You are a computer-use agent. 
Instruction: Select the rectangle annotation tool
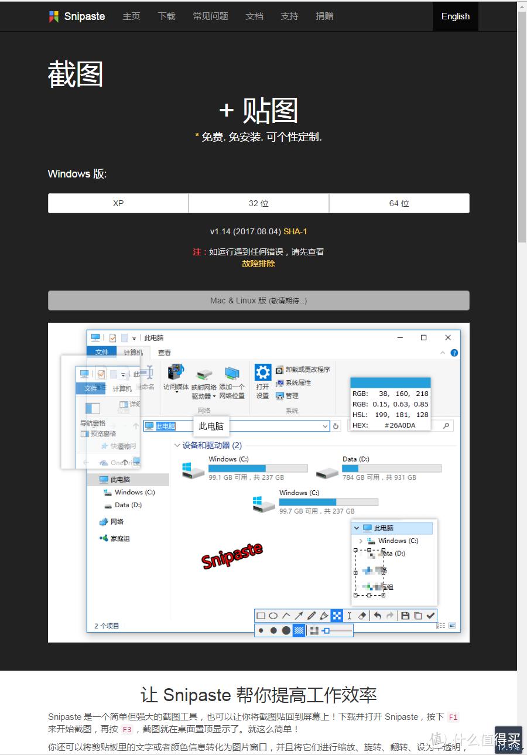click(261, 616)
